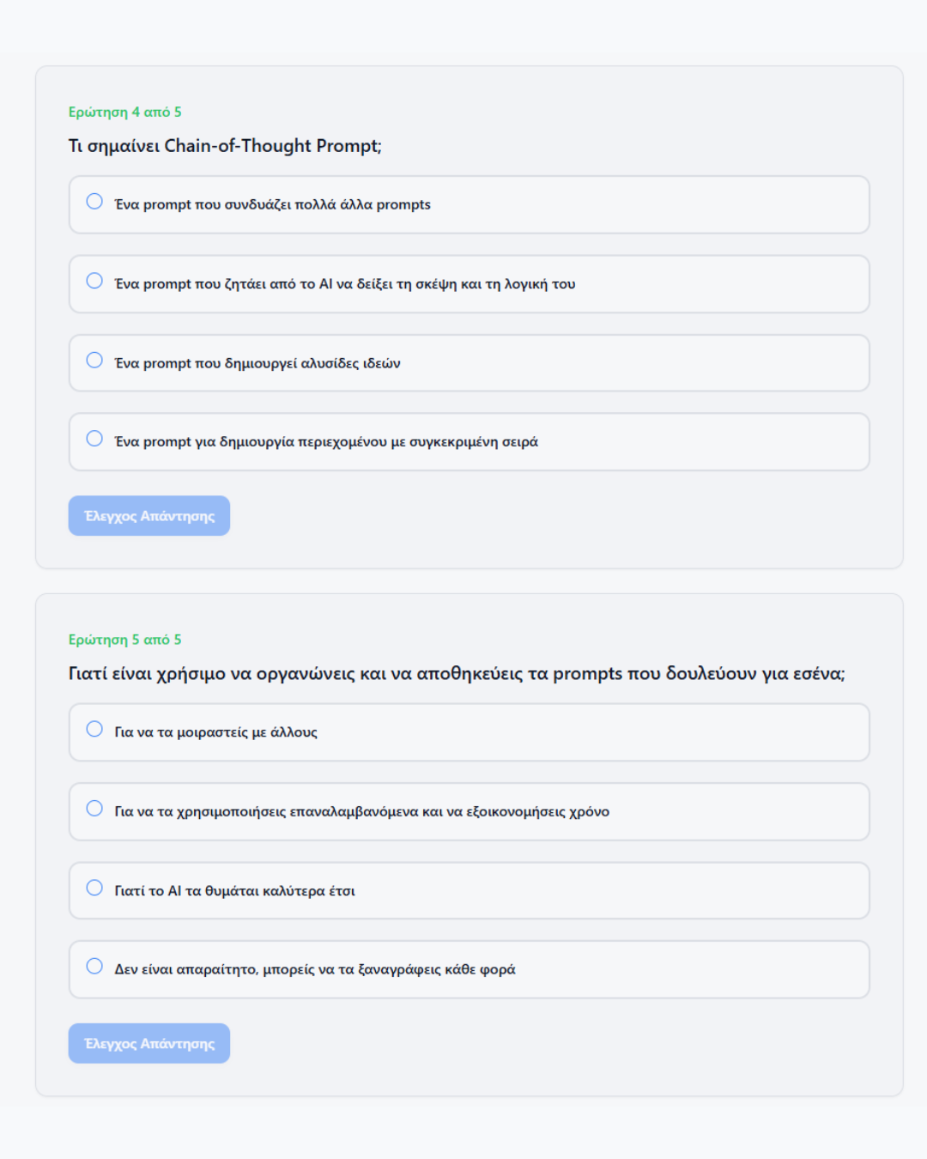927x1159 pixels.
Task: Choose the radio for "δείξει τη σκέψη και τη λογική"
Action: coord(94,281)
